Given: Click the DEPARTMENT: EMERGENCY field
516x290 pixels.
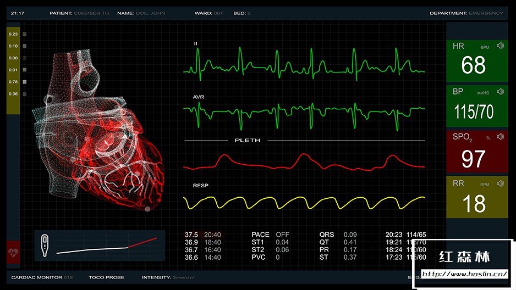Looking at the screenshot, I should [466, 13].
